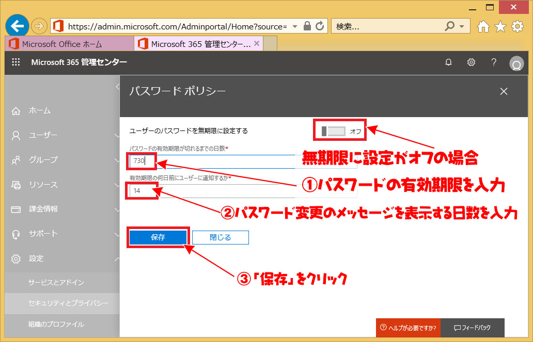Viewport: 533px width, 342px height.
Task: Collapse the navigation pane chevron
Action: point(117,87)
